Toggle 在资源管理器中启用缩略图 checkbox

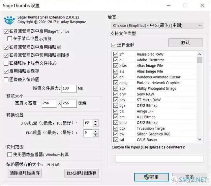(6, 47)
